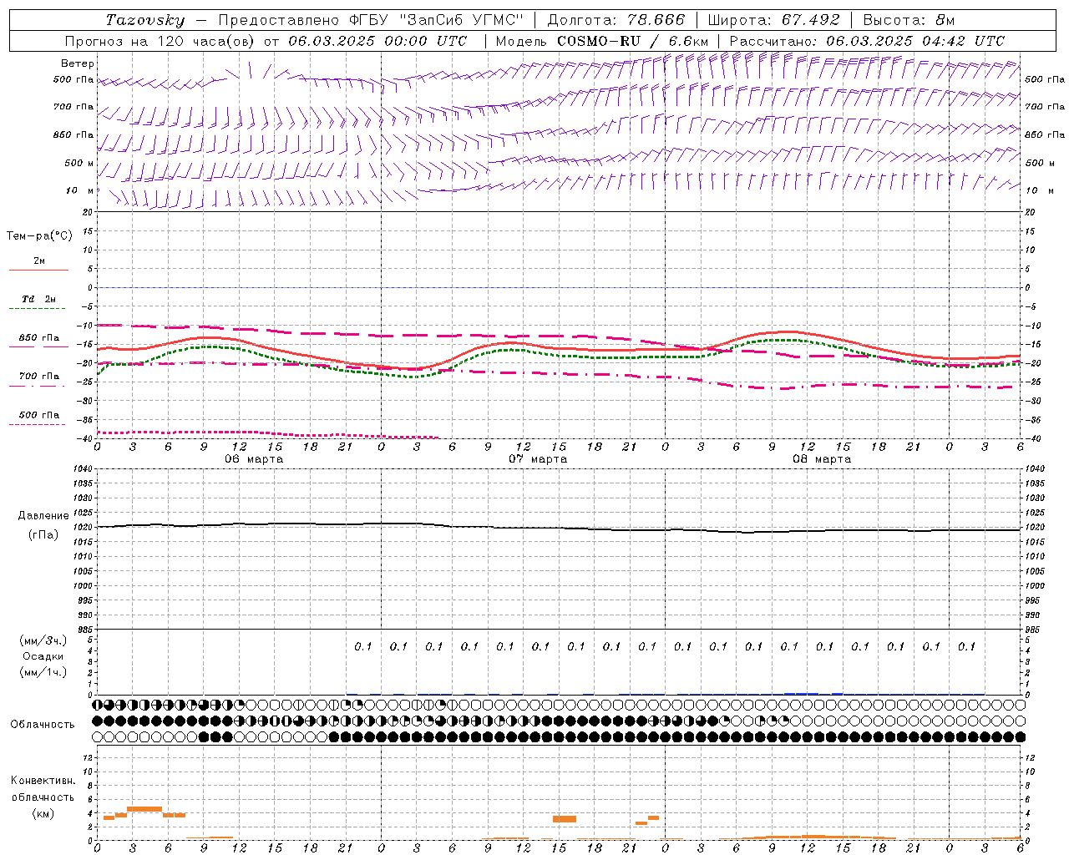Click the 700 гПа dash-dot legend line in temperature legend

tap(37, 387)
